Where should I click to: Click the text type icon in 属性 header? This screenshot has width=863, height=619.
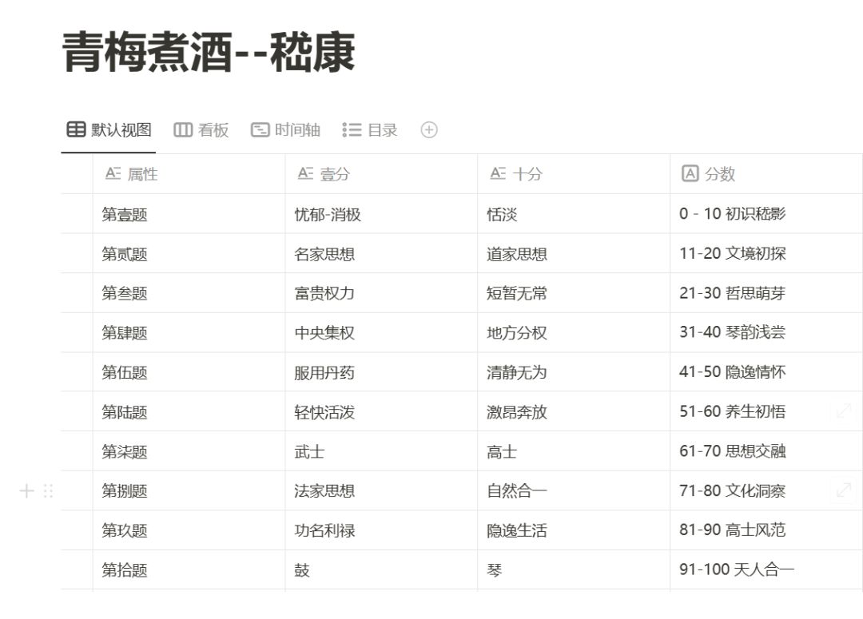pos(113,173)
